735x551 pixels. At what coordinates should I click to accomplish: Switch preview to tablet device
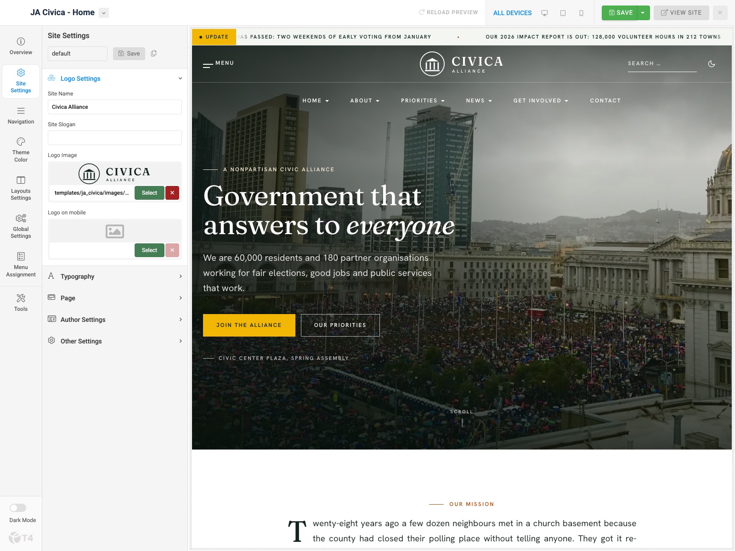click(563, 13)
